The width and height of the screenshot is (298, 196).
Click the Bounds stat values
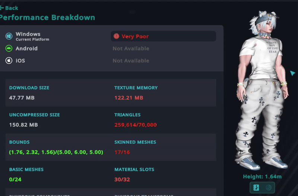(x=56, y=152)
